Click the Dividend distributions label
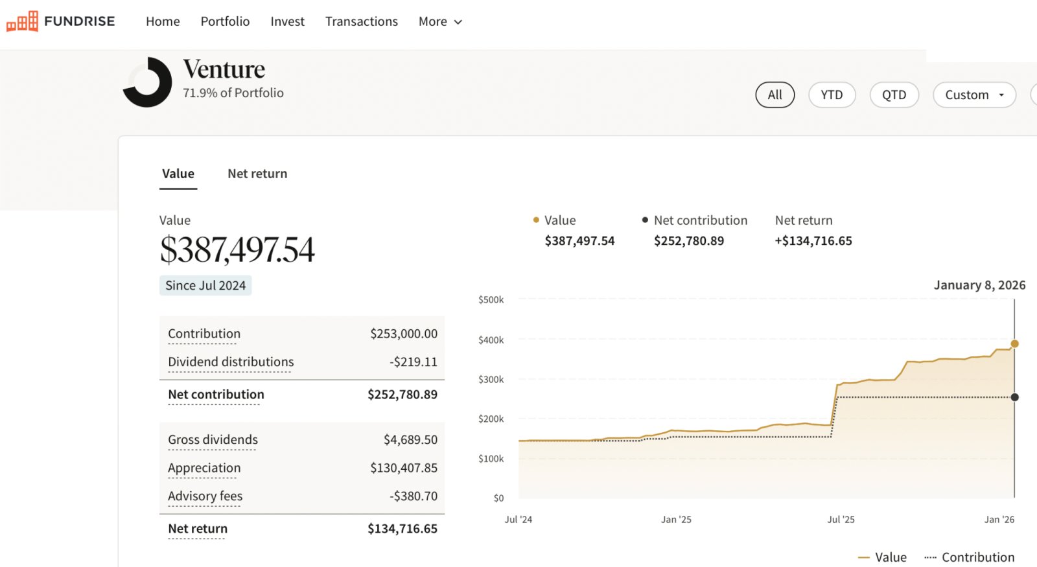This screenshot has width=1037, height=567. (x=231, y=362)
